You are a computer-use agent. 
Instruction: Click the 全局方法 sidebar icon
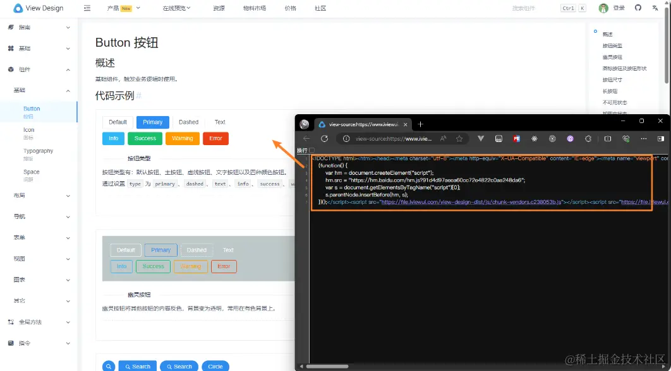click(x=11, y=322)
